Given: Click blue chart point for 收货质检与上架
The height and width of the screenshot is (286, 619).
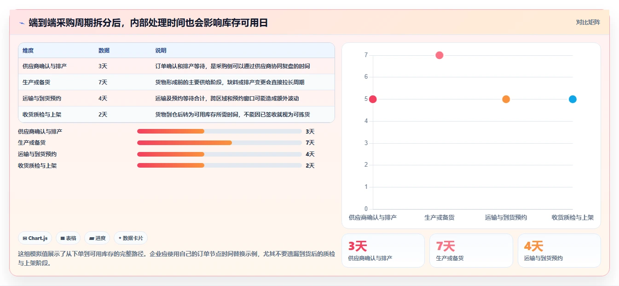Looking at the screenshot, I should coord(573,99).
